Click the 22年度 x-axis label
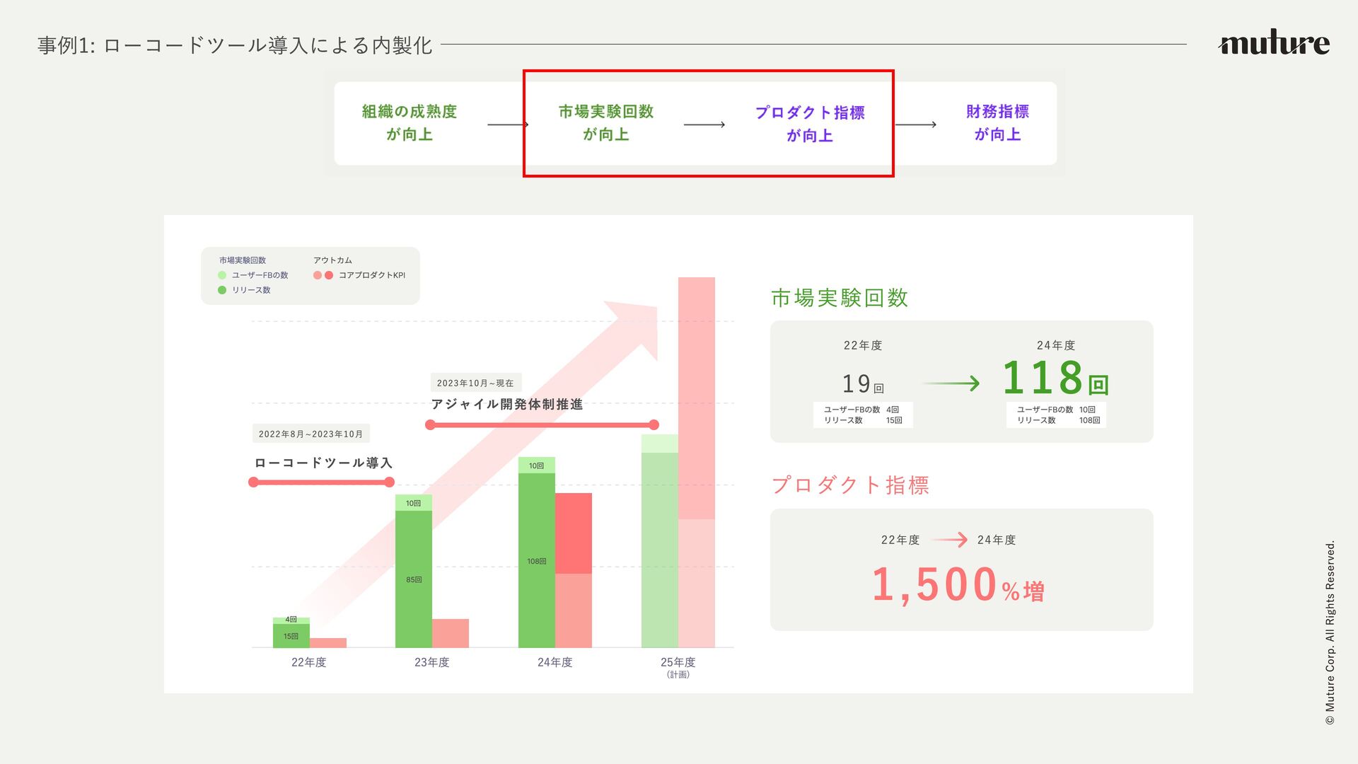 tap(309, 662)
